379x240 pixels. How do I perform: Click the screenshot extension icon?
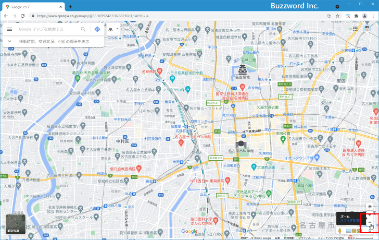click(348, 16)
